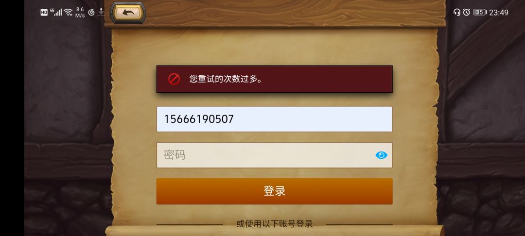This screenshot has height=236, width=525.
Task: Tap the 您重试的次数过多 error message text
Action: click(226, 79)
